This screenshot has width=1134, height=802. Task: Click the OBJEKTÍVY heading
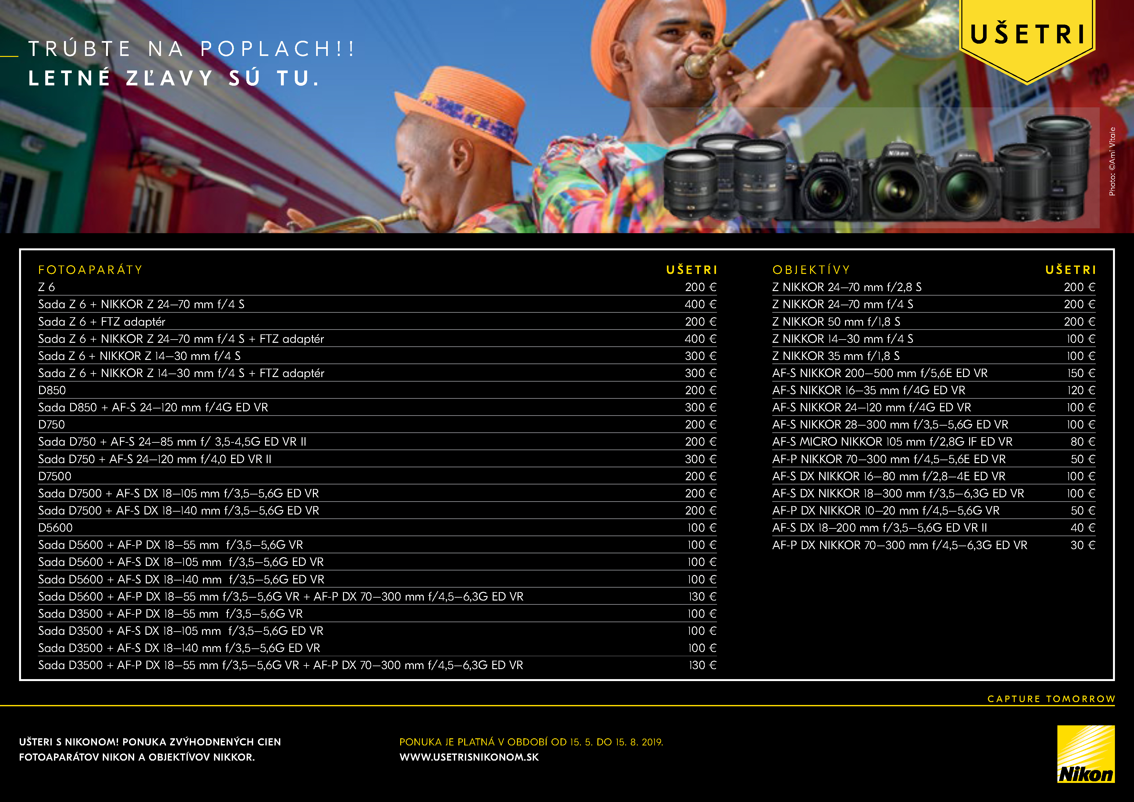(x=811, y=270)
